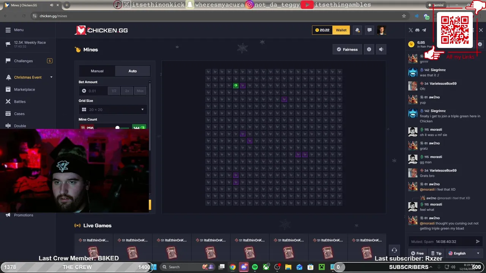Mute the Mines browser tab audio icon
This screenshot has height=273, width=486.
[x=52, y=5]
